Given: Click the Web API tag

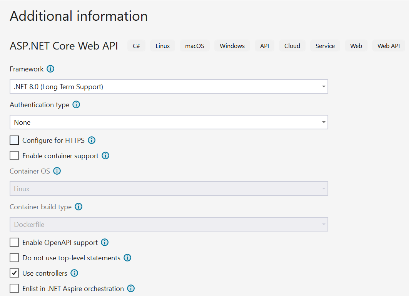Looking at the screenshot, I should (x=389, y=46).
